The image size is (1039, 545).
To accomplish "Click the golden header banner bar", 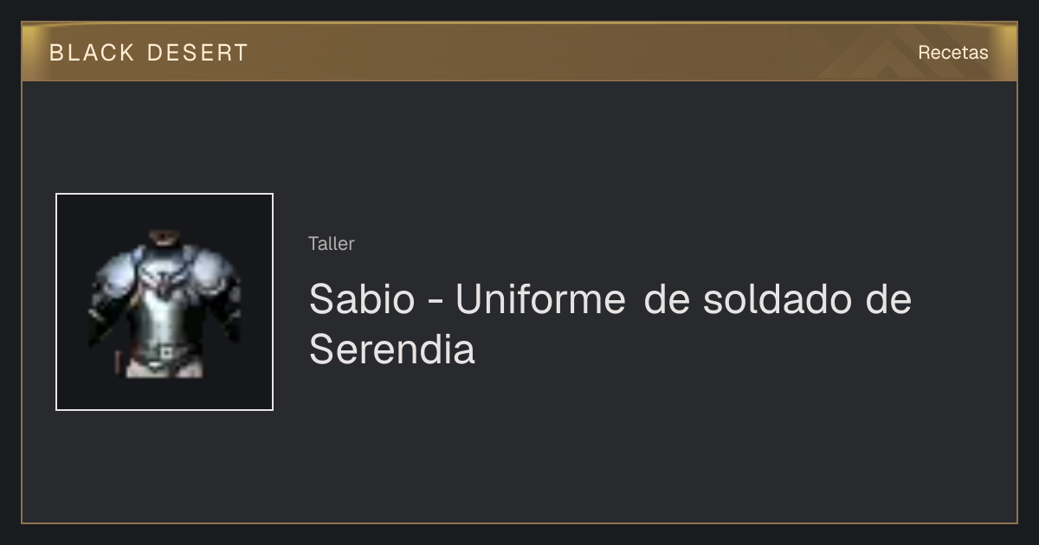I will (x=519, y=52).
